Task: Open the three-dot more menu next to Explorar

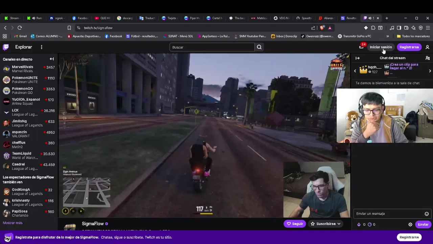Action: coord(42,47)
